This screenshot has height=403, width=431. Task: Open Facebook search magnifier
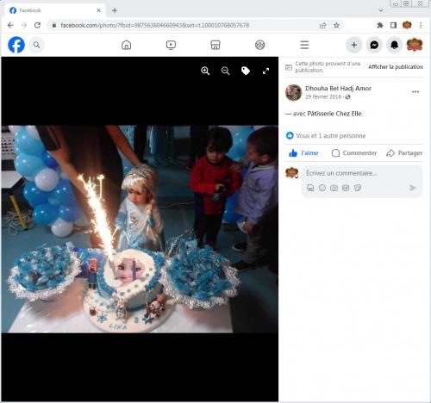pyautogui.click(x=36, y=45)
